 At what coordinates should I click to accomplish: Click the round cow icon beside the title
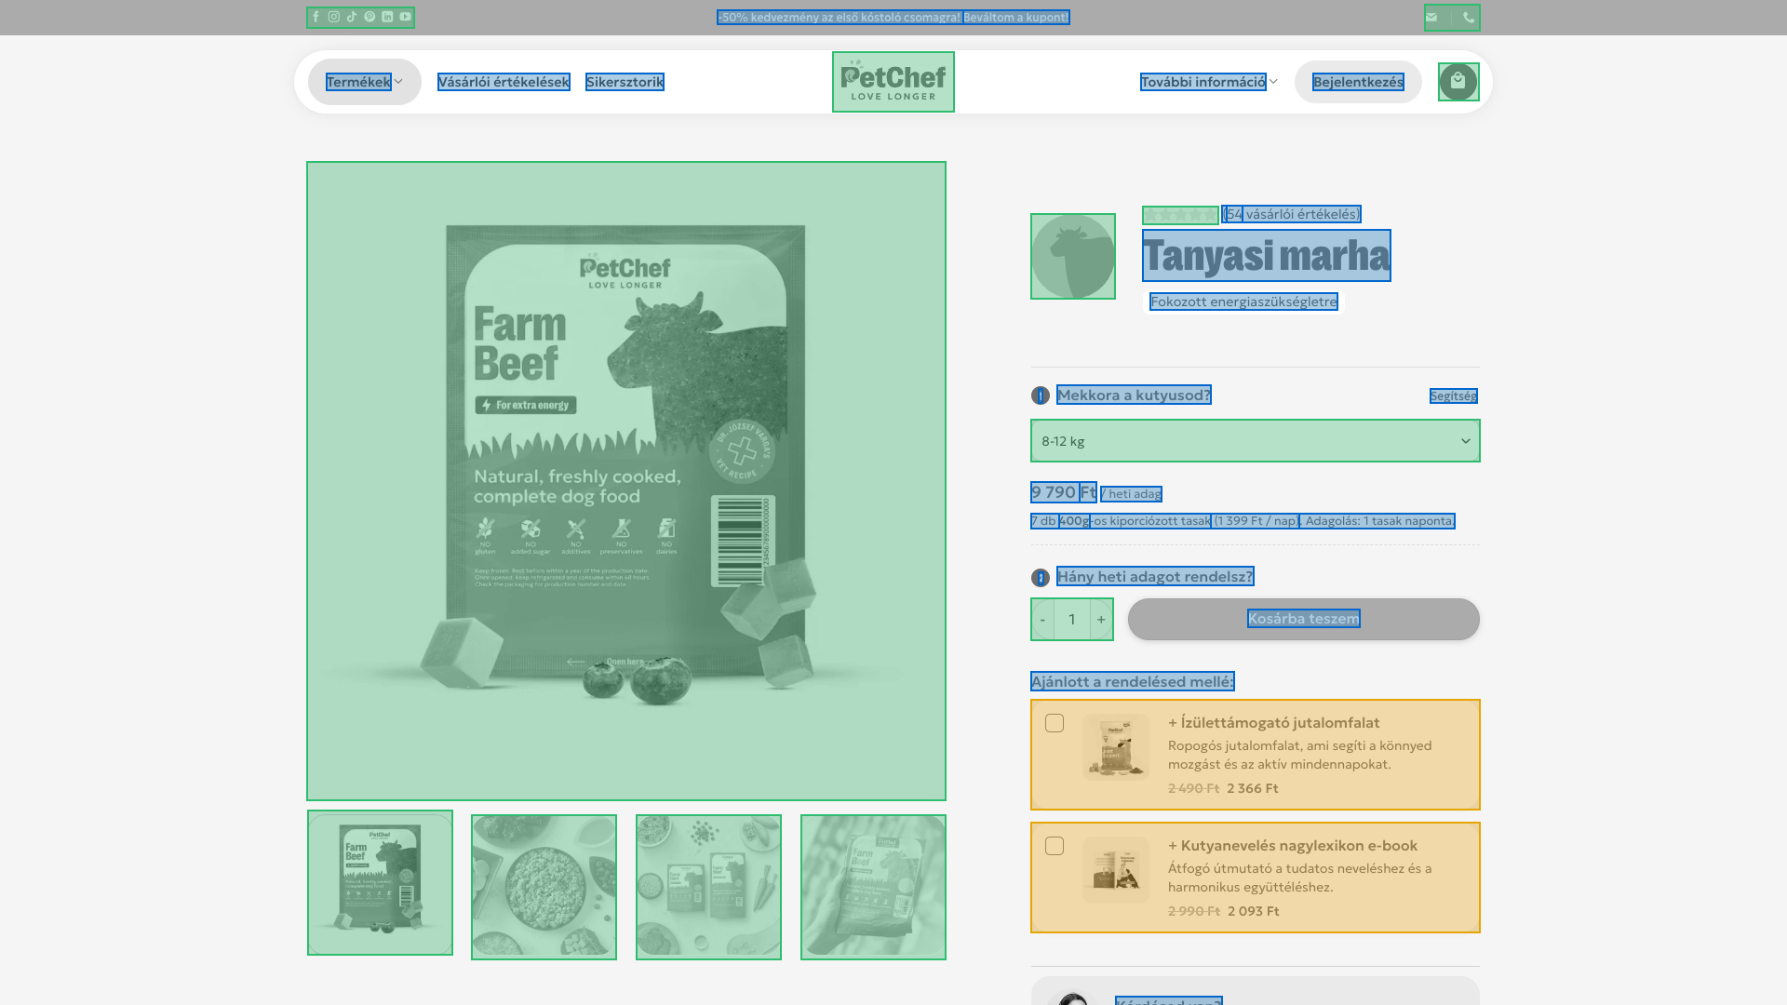[x=1073, y=257]
